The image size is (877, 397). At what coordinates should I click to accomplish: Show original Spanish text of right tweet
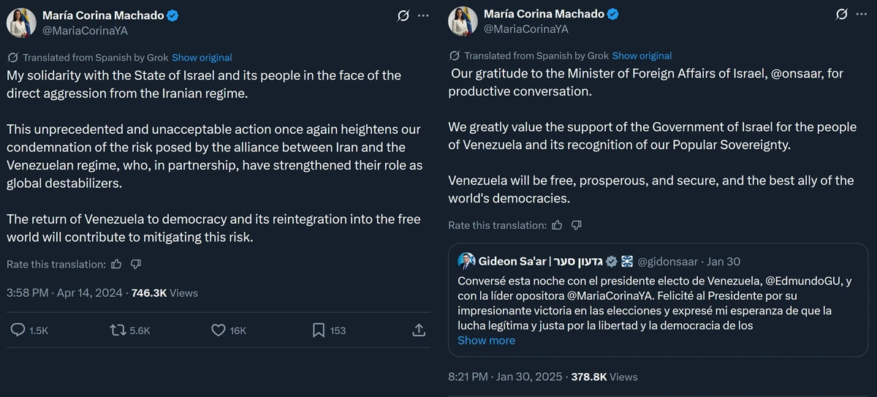coord(642,56)
